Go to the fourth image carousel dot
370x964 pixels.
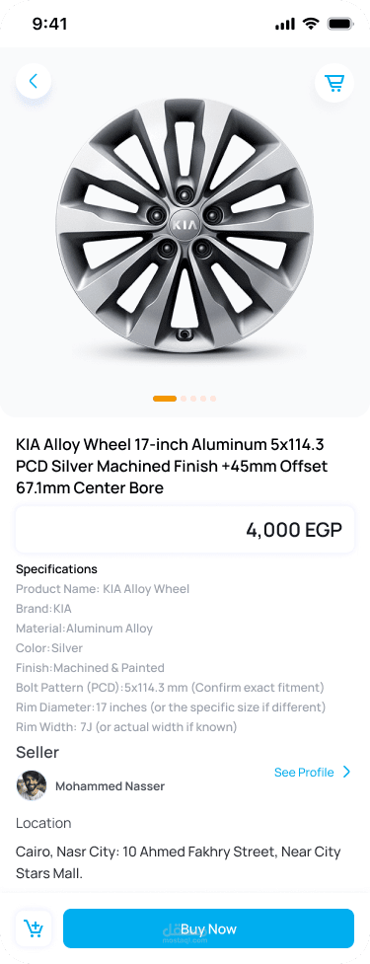pyautogui.click(x=203, y=399)
